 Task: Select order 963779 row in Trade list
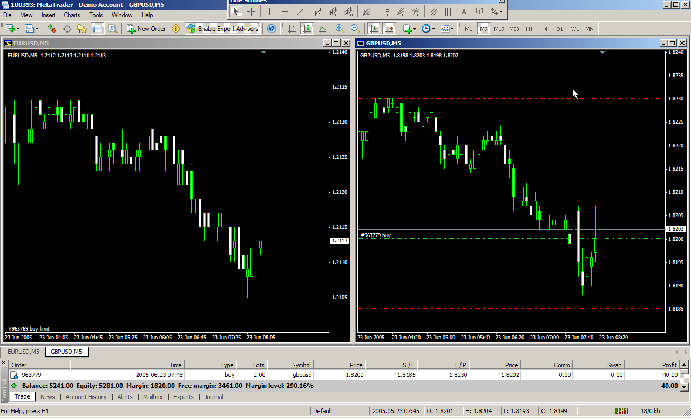coord(162,374)
